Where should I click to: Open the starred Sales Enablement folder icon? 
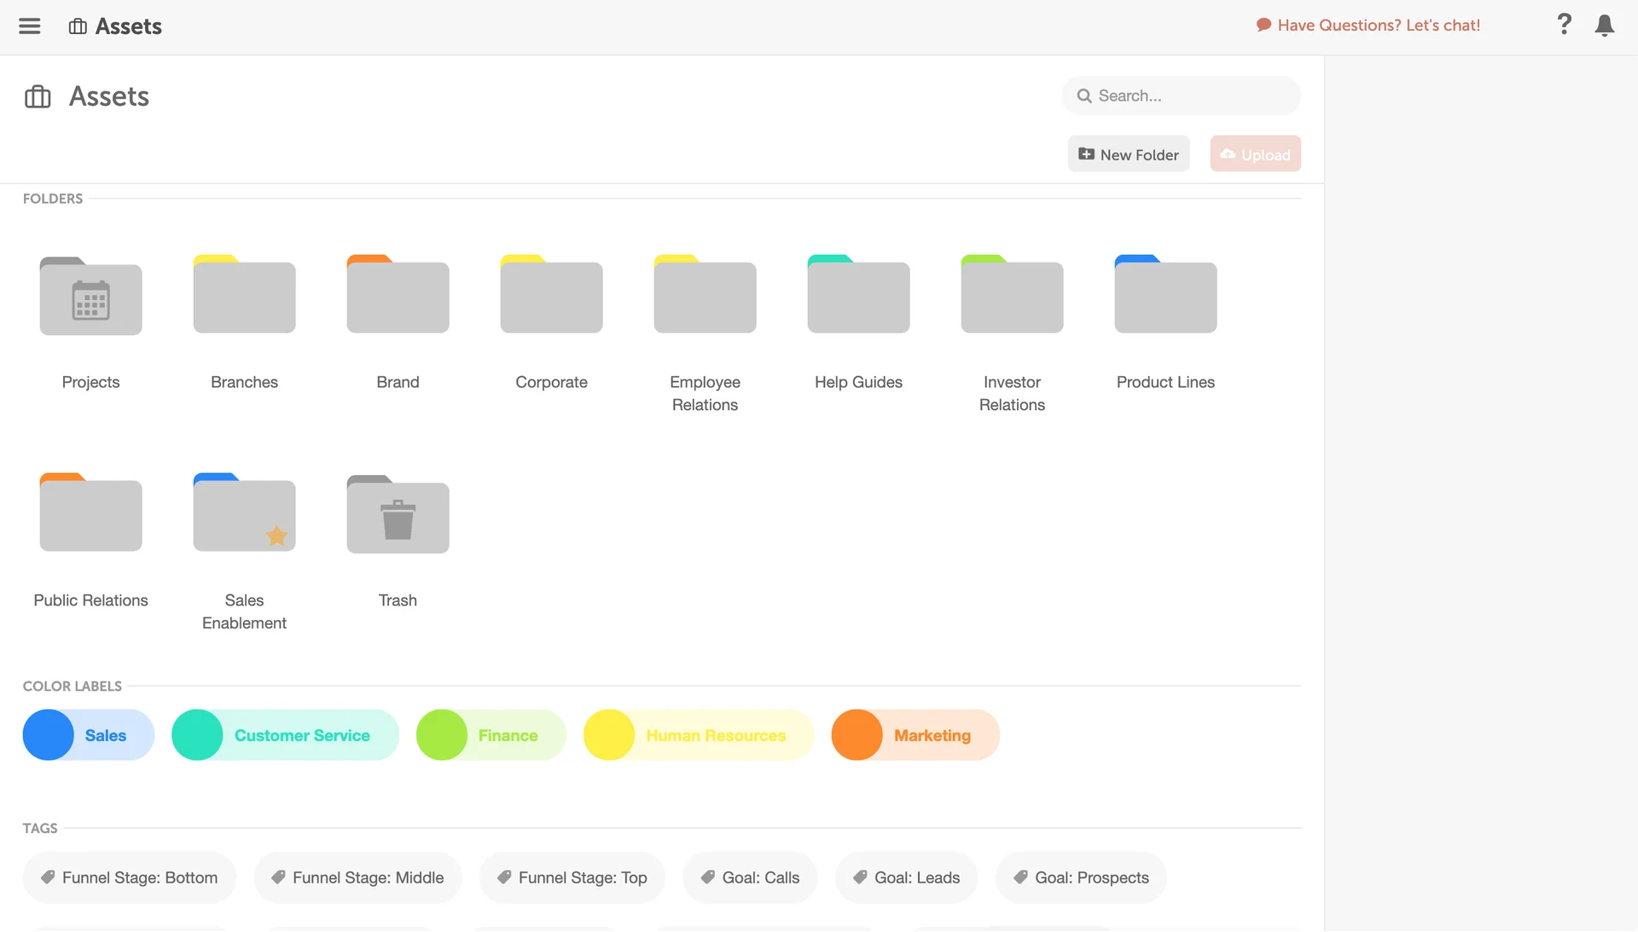[x=244, y=512]
